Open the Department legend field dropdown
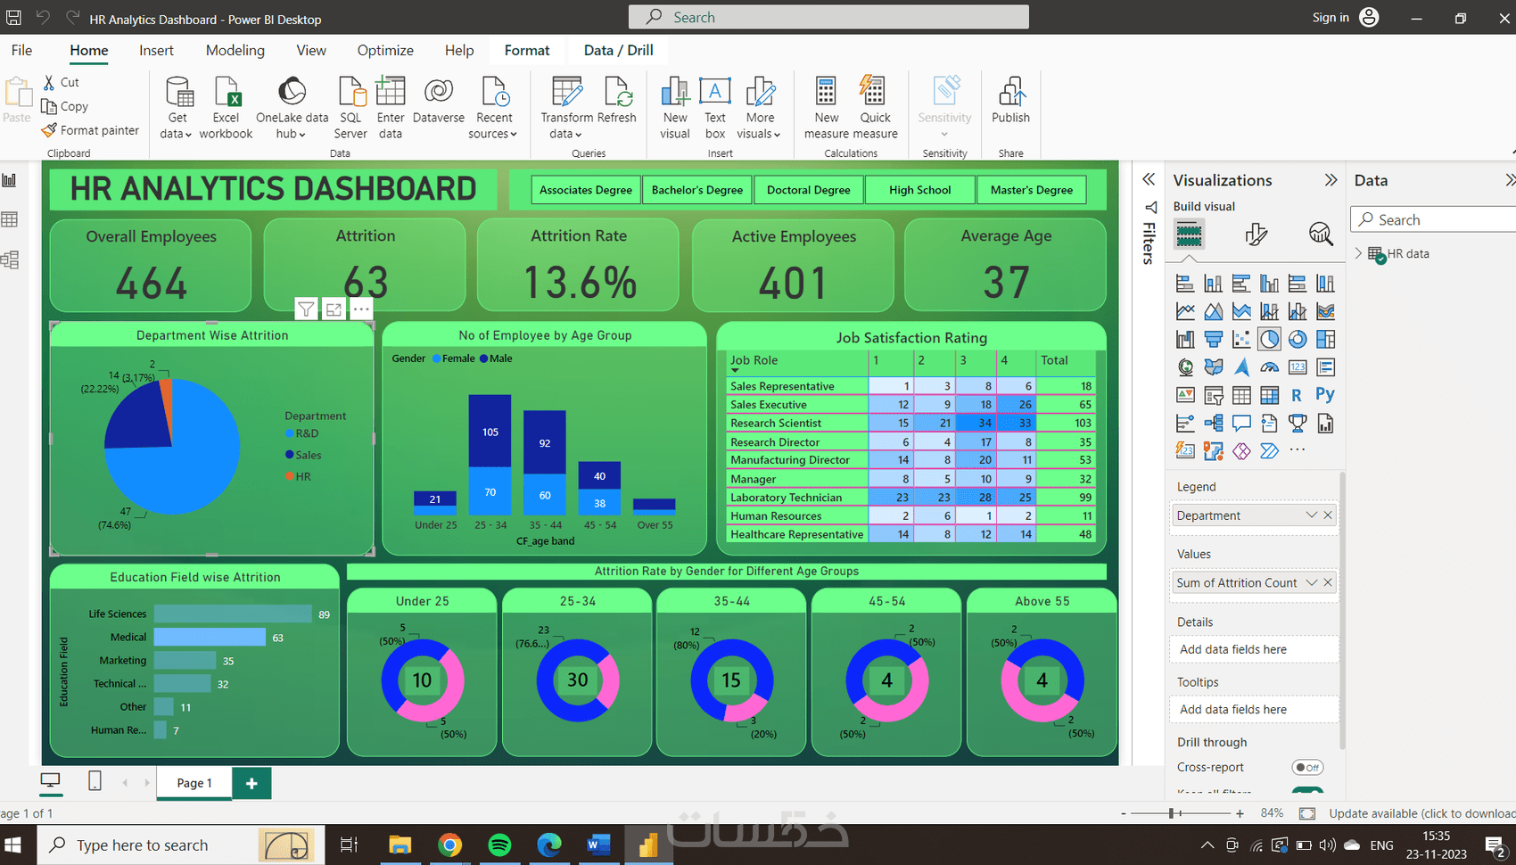The width and height of the screenshot is (1516, 865). pos(1311,515)
